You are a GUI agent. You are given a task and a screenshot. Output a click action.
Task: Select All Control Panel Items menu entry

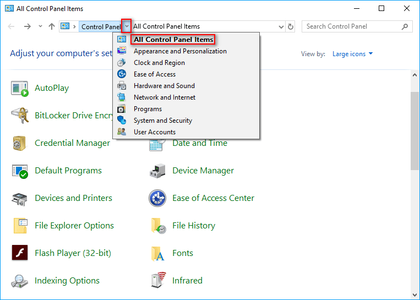tap(173, 40)
